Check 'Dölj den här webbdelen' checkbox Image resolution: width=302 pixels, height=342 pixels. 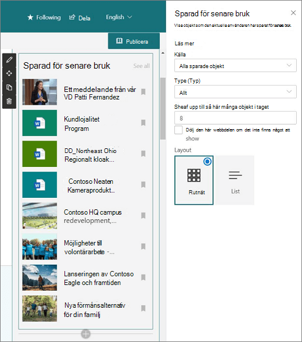(x=178, y=130)
